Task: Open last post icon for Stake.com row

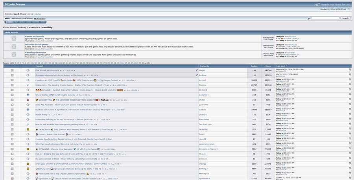Action: click(x=350, y=84)
